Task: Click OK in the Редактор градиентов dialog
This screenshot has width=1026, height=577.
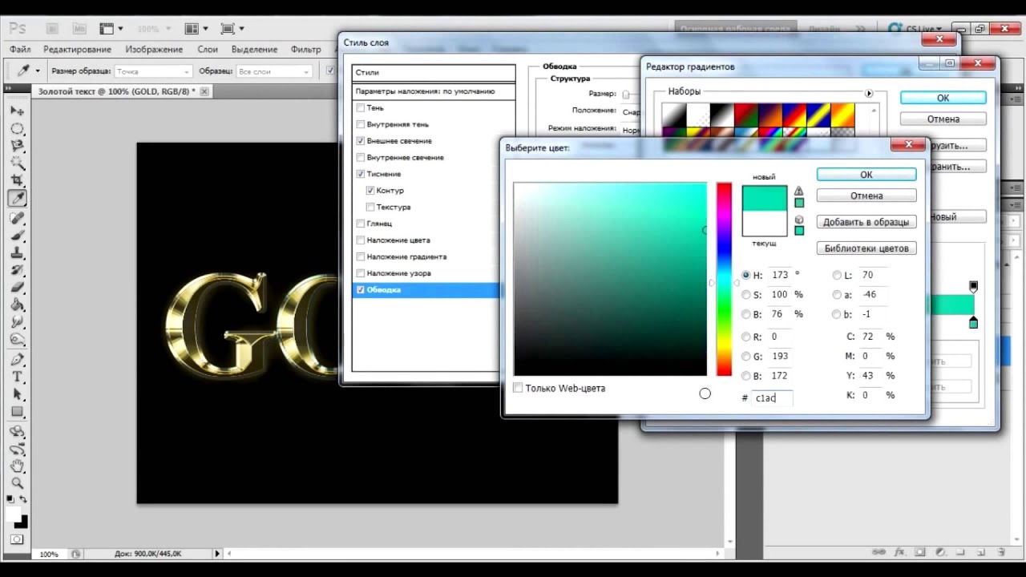Action: [943, 98]
